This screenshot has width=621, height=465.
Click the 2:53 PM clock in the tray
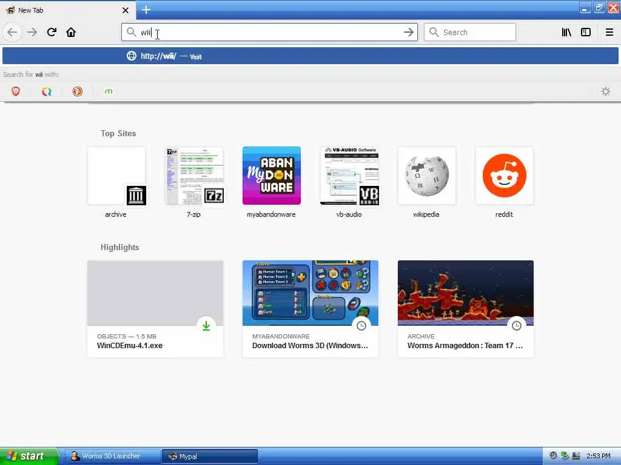(x=599, y=457)
